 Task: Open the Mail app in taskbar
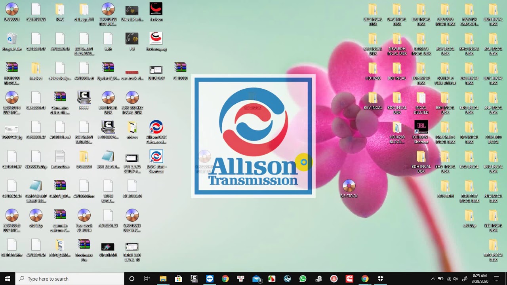(x=256, y=279)
